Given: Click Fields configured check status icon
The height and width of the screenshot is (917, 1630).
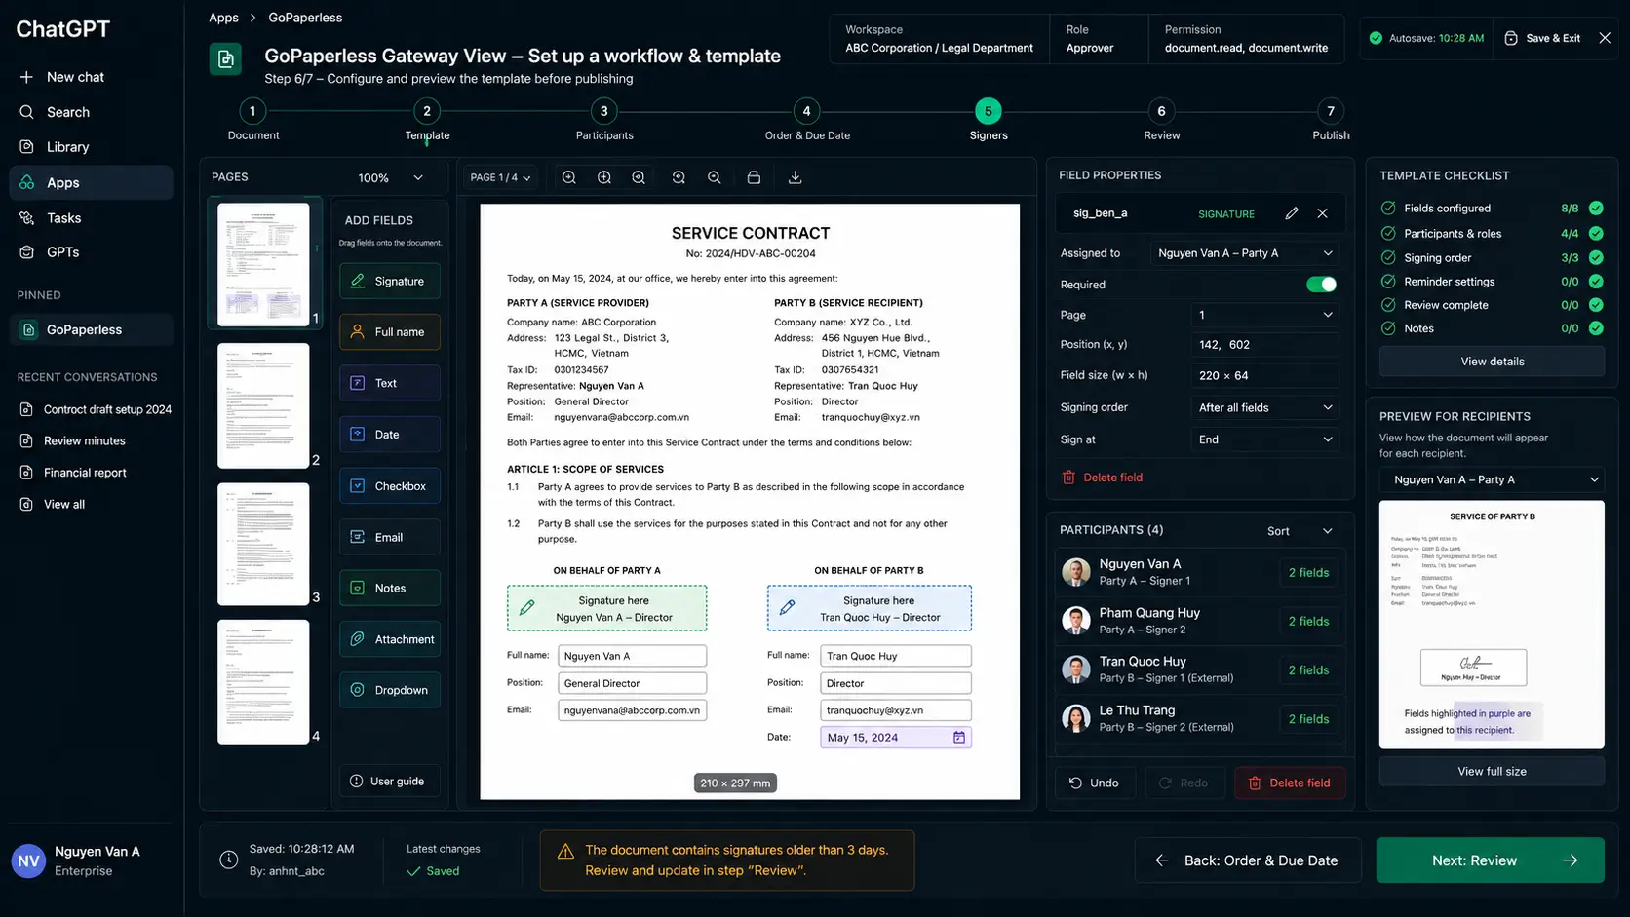Looking at the screenshot, I should point(1596,208).
